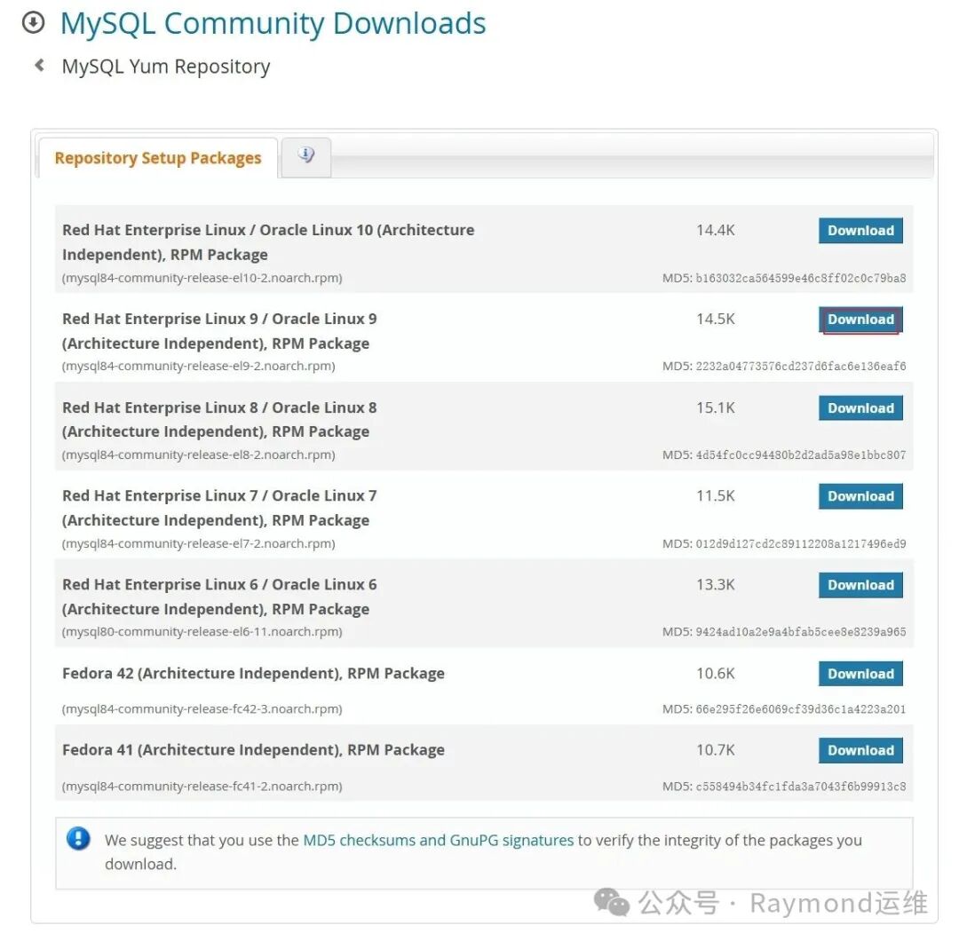Click filename mysql84-community-release-el9-2.noarch.rpm

point(198,367)
